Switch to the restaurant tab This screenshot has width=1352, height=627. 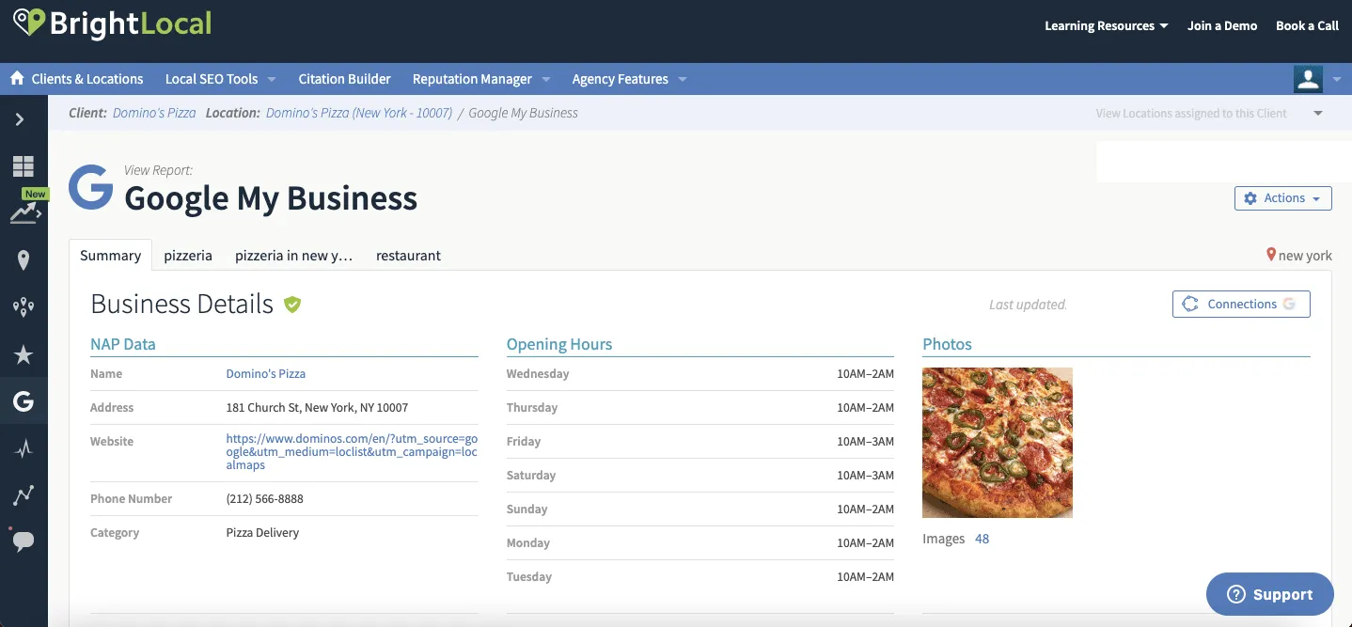tap(408, 255)
